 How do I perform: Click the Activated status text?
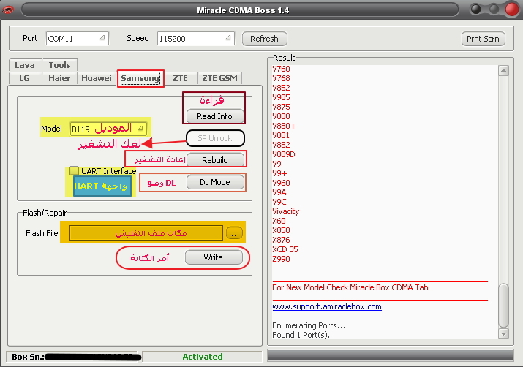coord(203,357)
